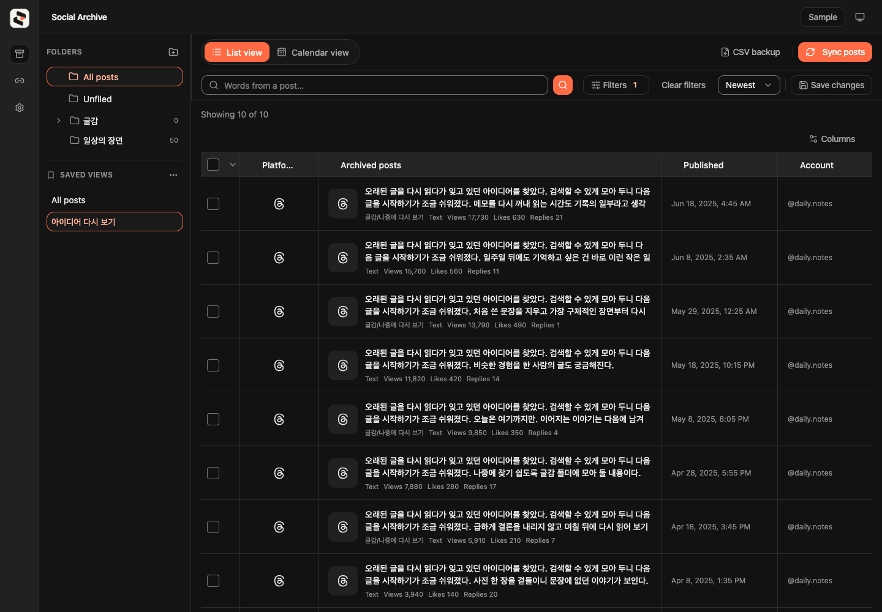
Task: Open the Filters panel
Action: tap(616, 85)
